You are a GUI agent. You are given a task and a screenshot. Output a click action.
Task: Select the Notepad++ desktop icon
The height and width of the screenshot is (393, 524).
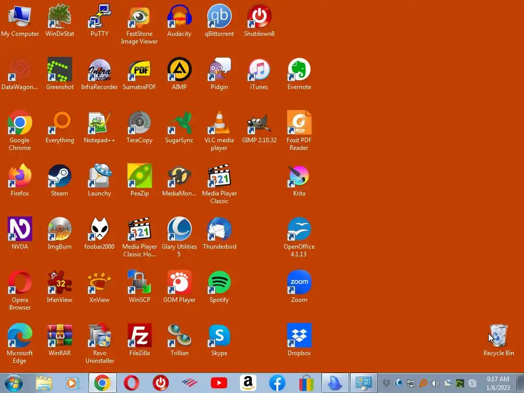point(100,122)
